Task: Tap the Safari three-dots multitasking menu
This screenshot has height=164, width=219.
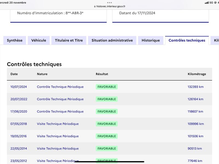Action: (x=109, y=3)
